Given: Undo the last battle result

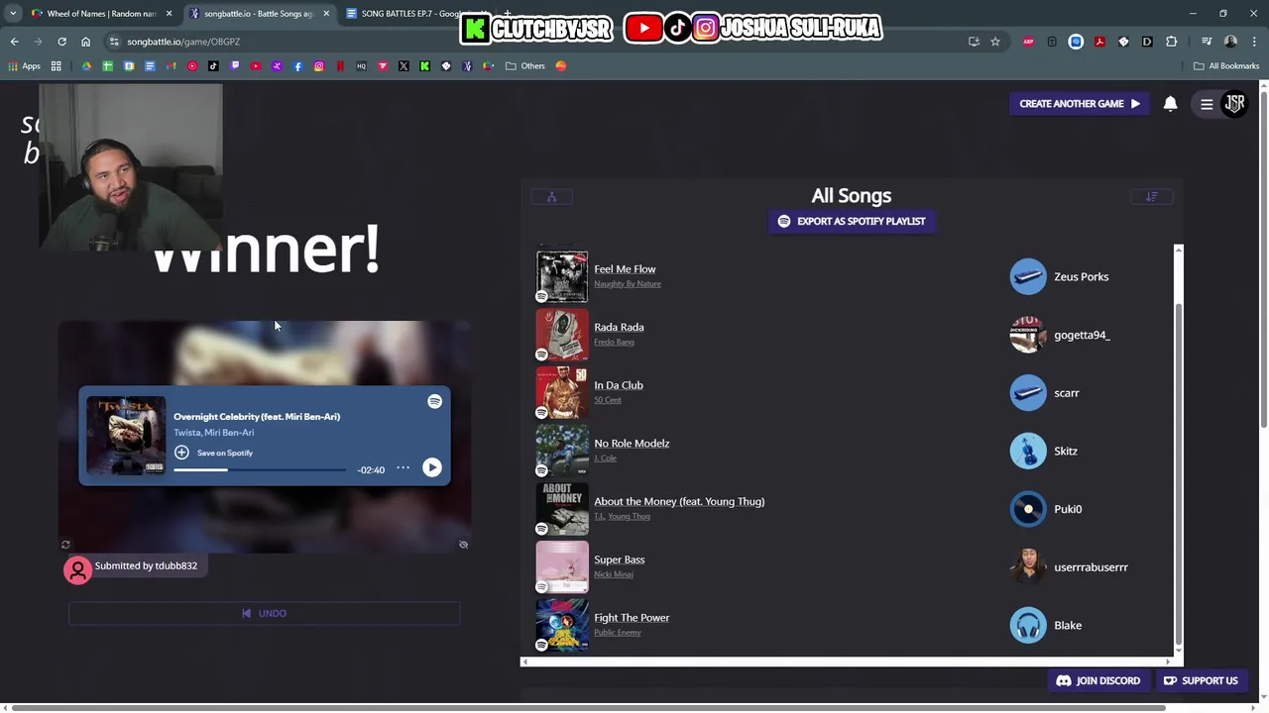Looking at the screenshot, I should click(264, 613).
